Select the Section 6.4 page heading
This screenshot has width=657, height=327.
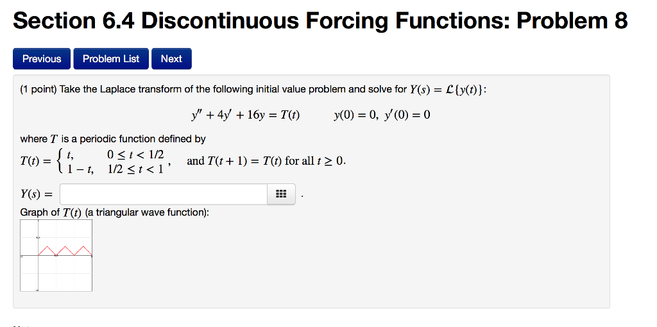point(320,21)
